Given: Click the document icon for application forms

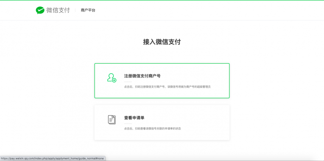Looking at the screenshot, I should click(x=112, y=120).
